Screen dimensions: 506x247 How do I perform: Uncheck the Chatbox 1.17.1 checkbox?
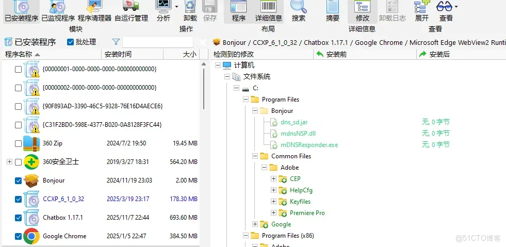(x=19, y=218)
